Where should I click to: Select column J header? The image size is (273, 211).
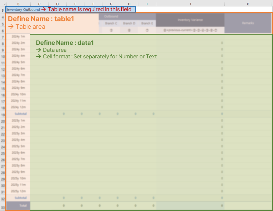tap(190, 4)
